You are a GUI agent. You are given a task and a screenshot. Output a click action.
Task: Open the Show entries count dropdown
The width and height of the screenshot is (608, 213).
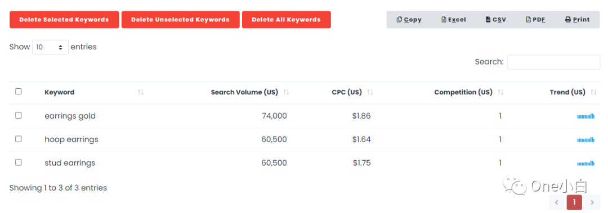click(51, 47)
